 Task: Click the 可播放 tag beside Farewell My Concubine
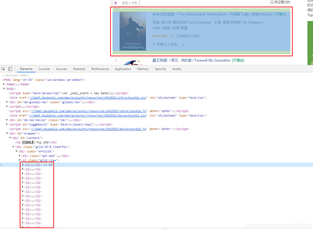click(238, 61)
